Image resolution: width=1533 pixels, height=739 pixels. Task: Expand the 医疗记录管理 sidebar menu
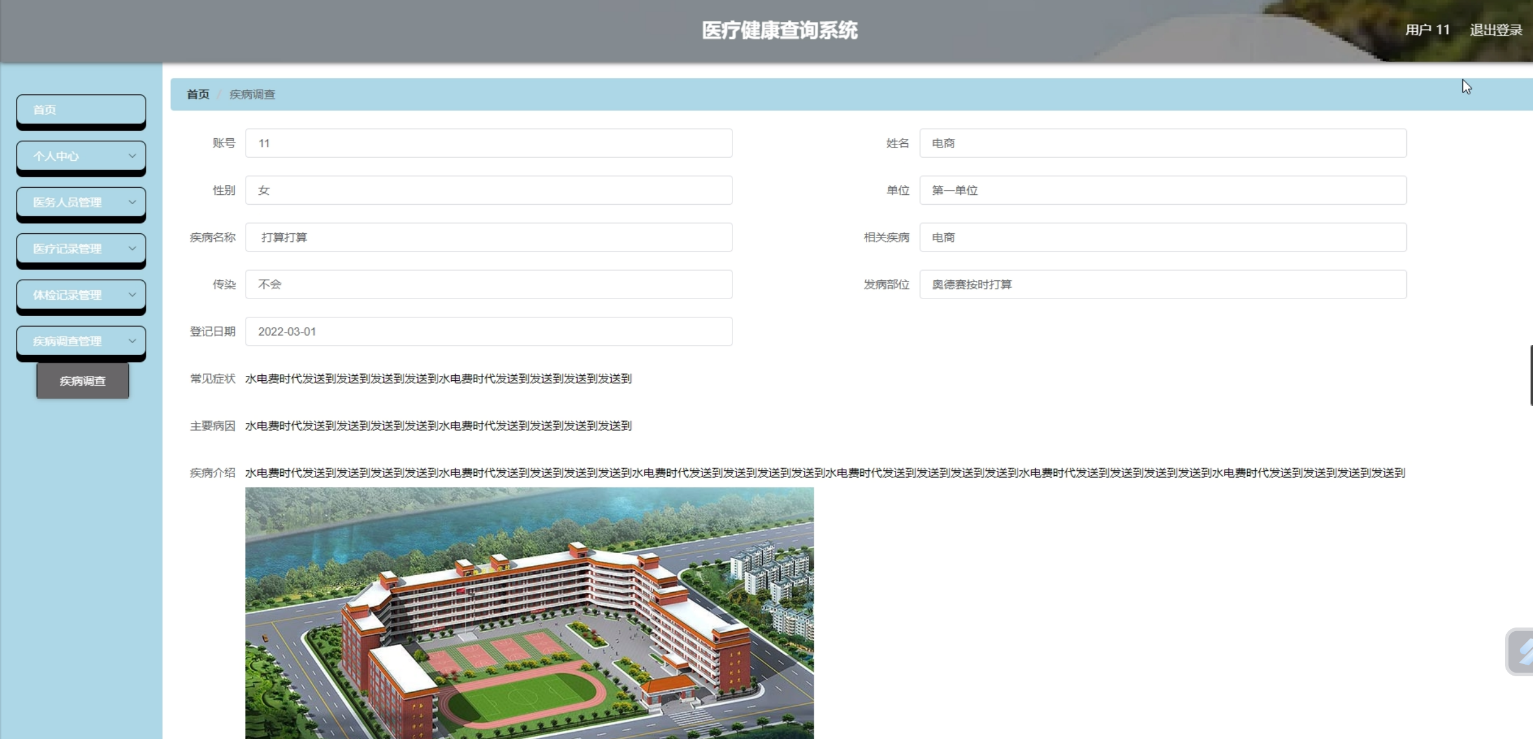(80, 249)
